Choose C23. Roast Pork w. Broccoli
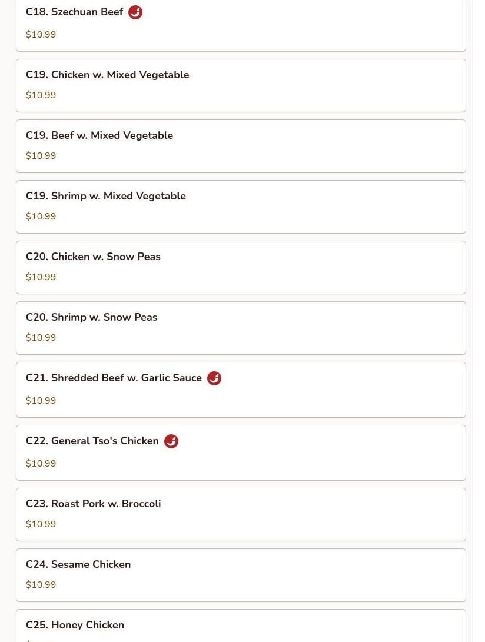Screen dimensions: 485x642 point(241,515)
